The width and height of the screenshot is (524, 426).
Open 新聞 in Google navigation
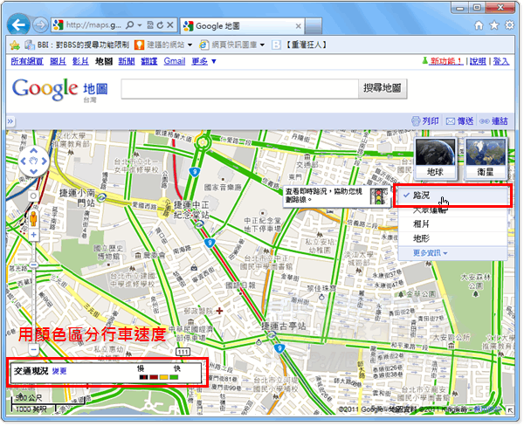[127, 61]
